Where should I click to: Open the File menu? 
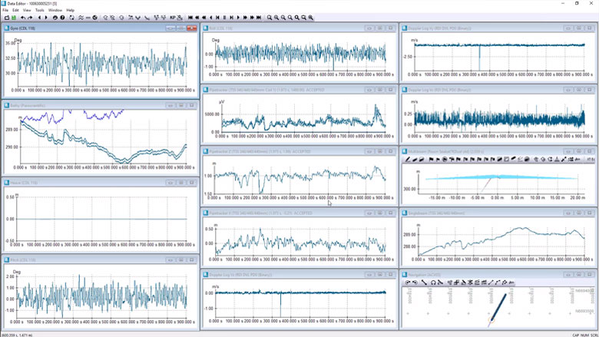[x=5, y=10]
